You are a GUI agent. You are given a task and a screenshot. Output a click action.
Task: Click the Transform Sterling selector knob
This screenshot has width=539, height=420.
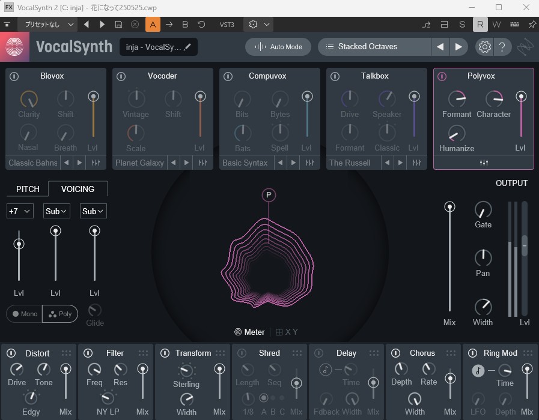pyautogui.click(x=186, y=370)
